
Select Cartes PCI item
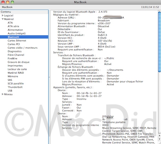(x=14, y=44)
